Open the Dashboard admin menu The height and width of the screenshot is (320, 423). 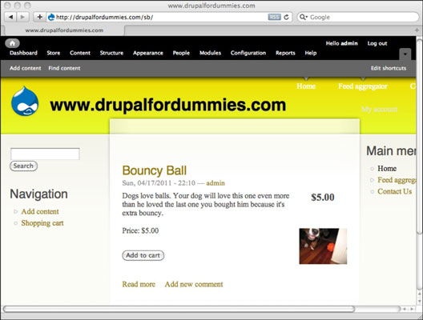tap(23, 53)
